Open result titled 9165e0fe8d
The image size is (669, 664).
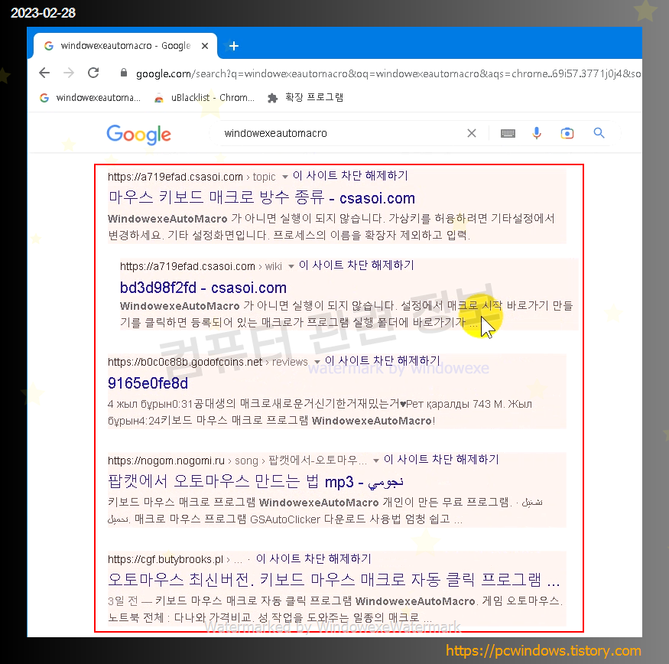coord(148,383)
